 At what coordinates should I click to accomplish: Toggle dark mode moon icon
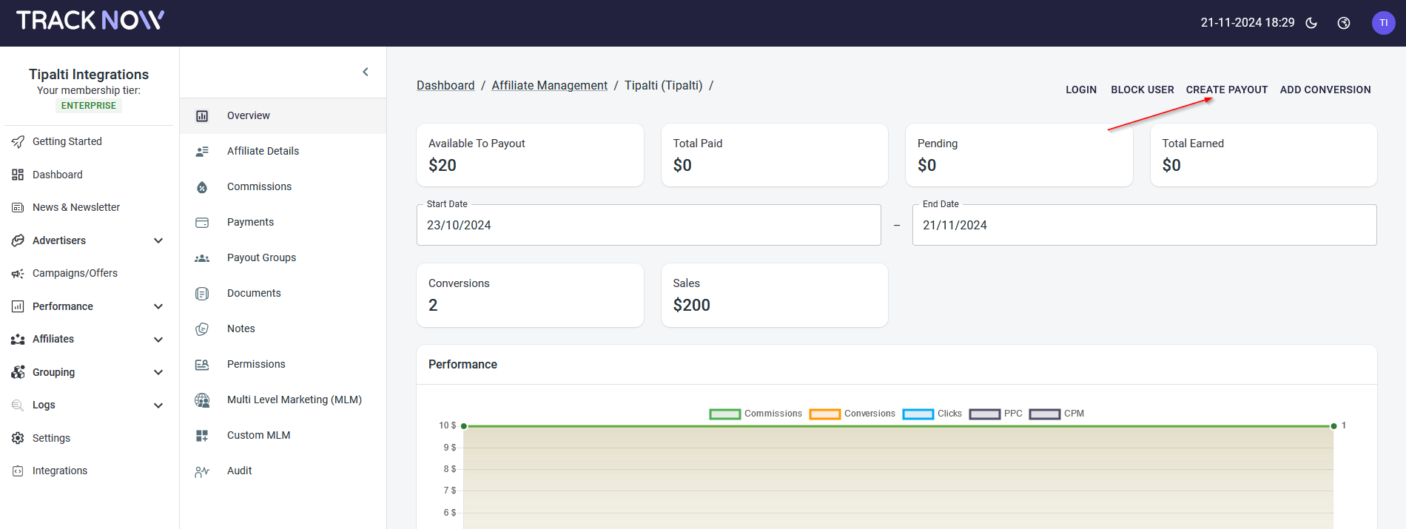coord(1311,23)
